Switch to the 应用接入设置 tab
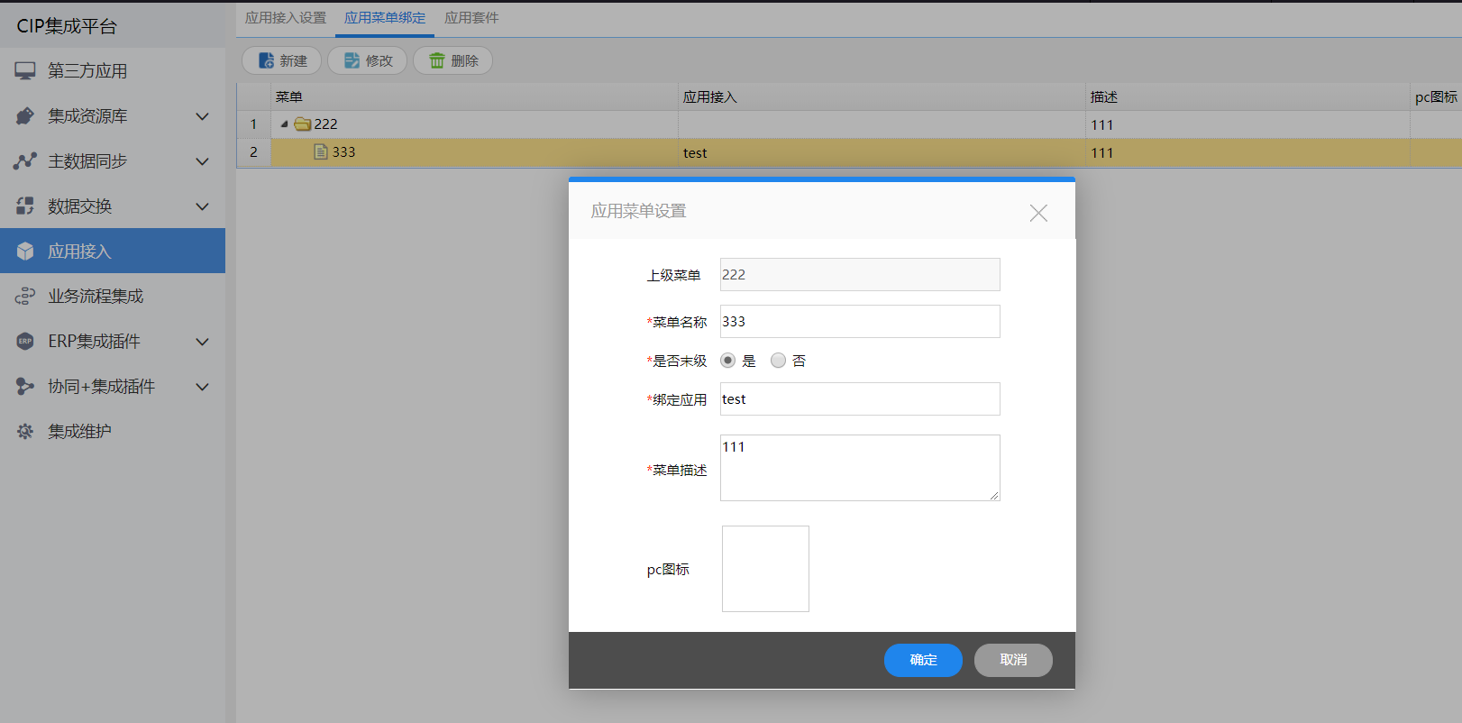Image resolution: width=1462 pixels, height=723 pixels. 286,18
